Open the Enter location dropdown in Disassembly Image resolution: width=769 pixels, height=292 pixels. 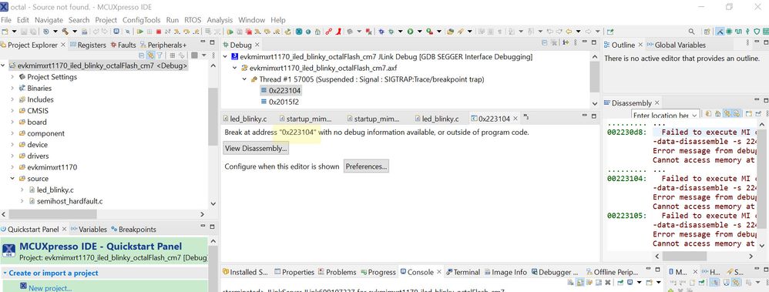tap(694, 116)
